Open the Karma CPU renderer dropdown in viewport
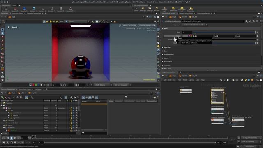263x148 pixels. (x=129, y=25)
